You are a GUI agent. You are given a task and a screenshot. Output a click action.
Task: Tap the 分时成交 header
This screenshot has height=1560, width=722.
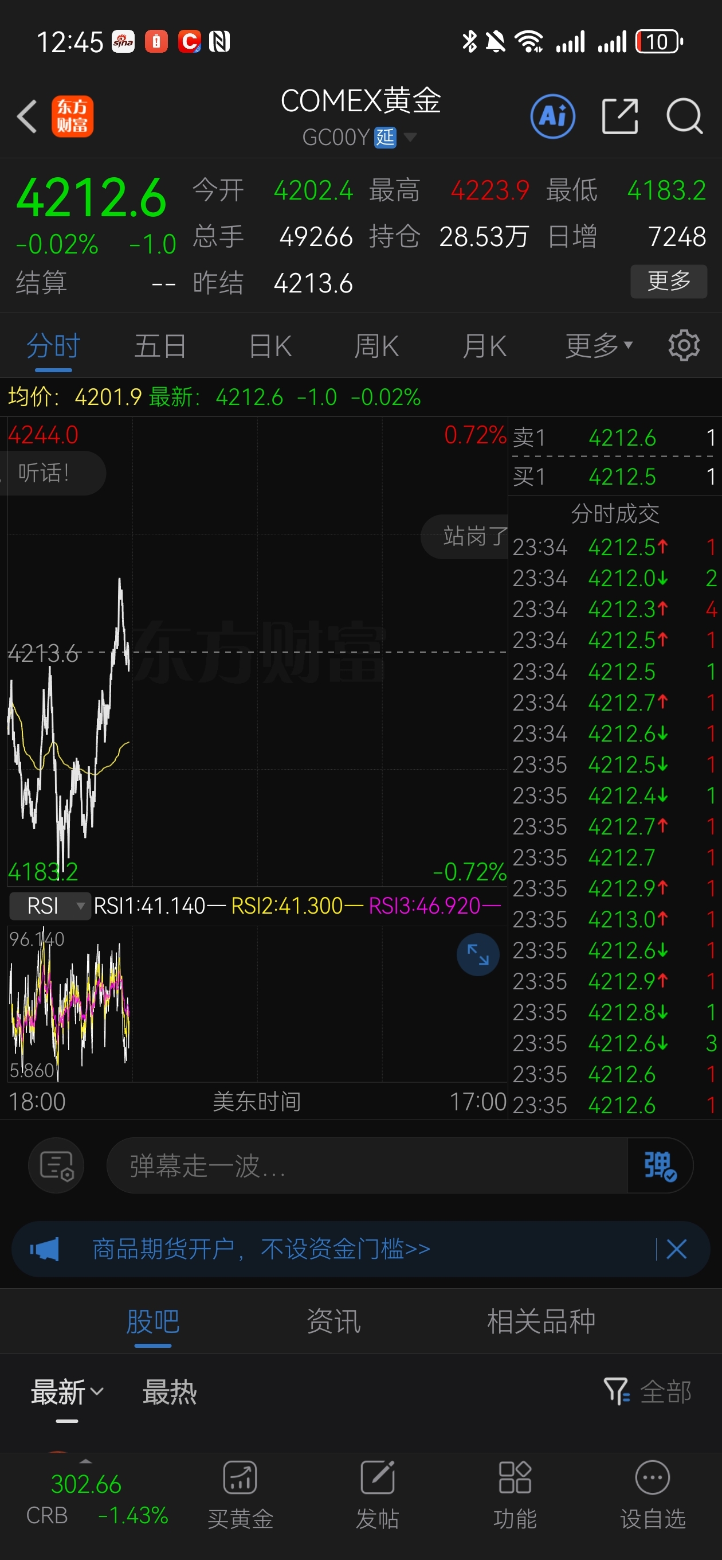click(615, 513)
